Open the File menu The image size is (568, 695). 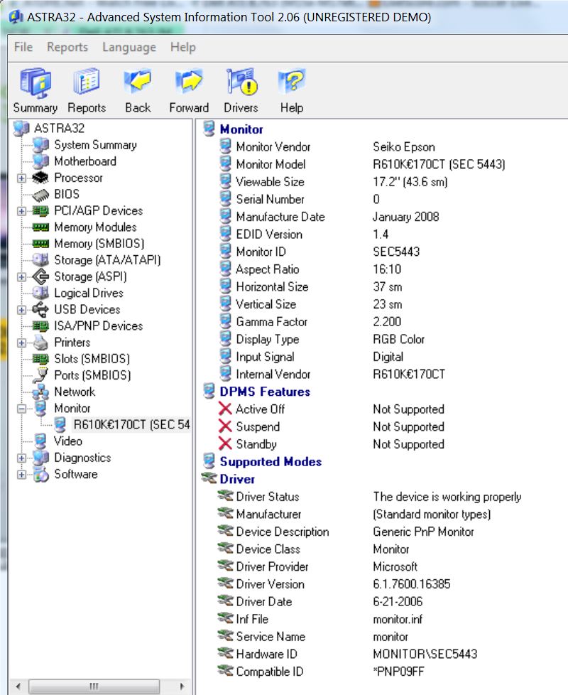point(23,47)
